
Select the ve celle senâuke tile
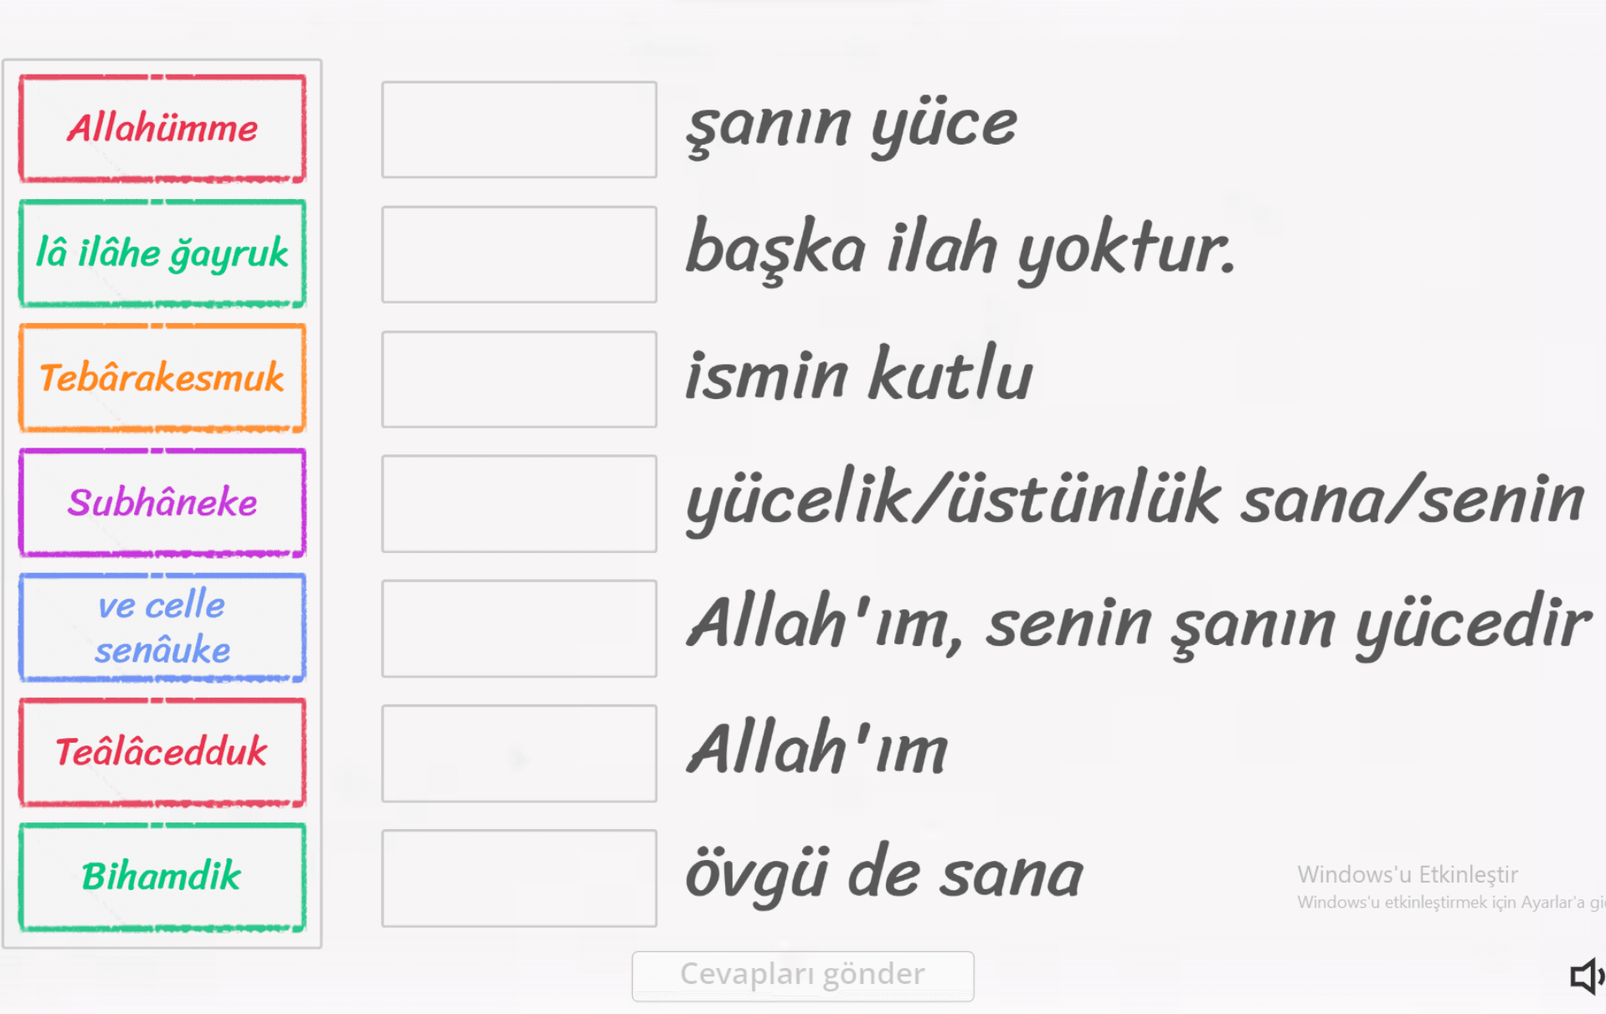162,627
